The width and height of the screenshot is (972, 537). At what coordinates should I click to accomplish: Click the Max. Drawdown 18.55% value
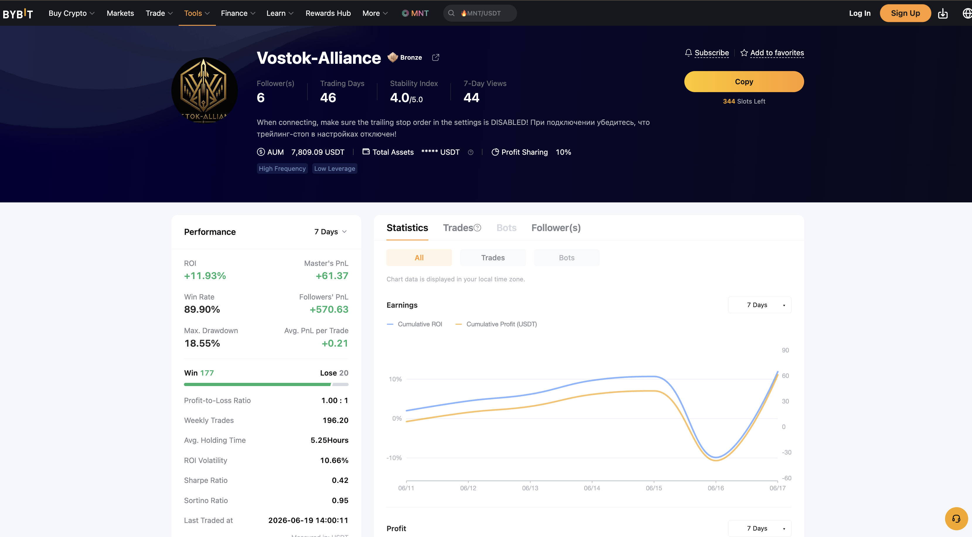point(202,343)
